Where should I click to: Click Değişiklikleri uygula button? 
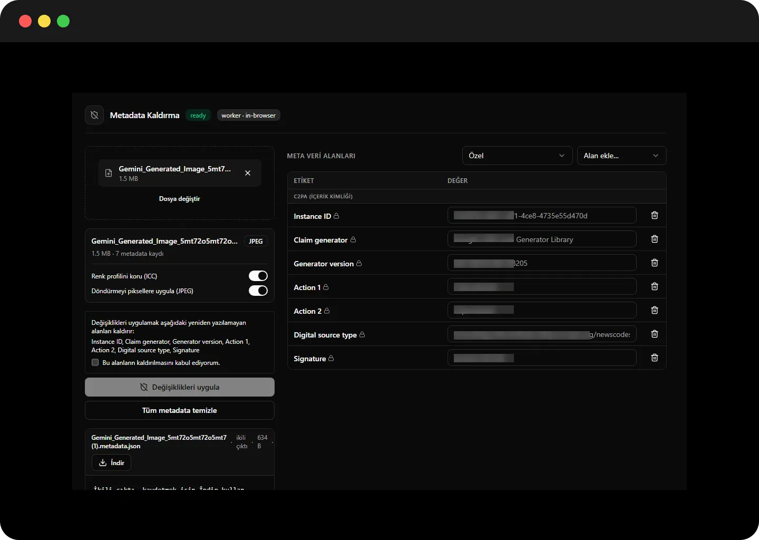click(179, 387)
